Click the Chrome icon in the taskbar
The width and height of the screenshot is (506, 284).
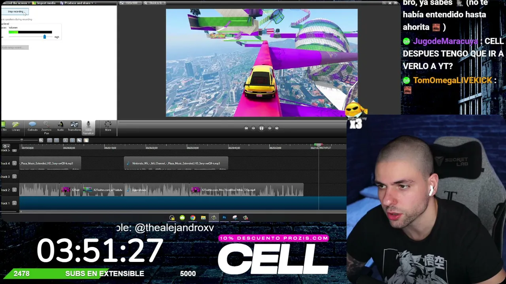tap(193, 218)
